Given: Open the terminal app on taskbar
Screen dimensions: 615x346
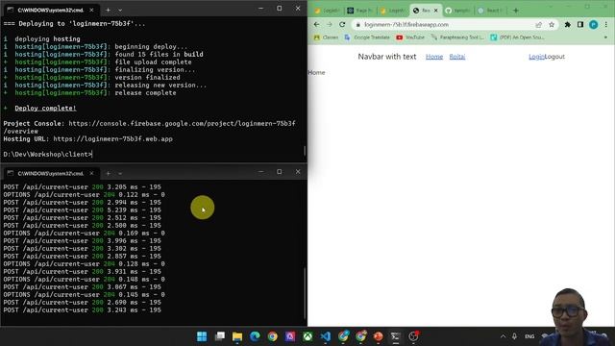Looking at the screenshot, I should [x=395, y=336].
